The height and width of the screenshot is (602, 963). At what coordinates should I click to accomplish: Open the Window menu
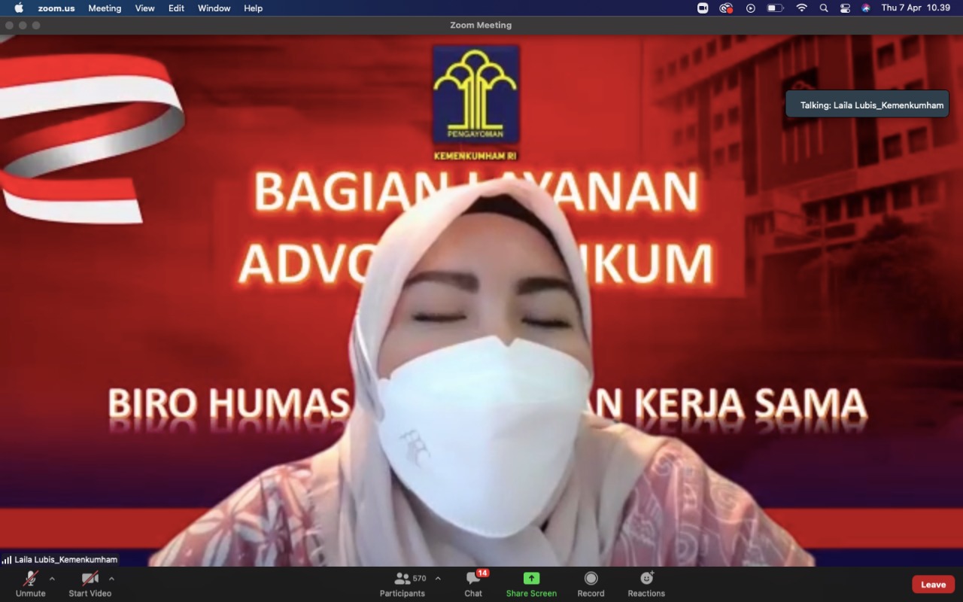pyautogui.click(x=214, y=8)
